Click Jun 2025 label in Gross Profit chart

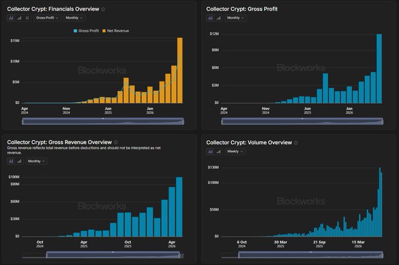click(307, 111)
